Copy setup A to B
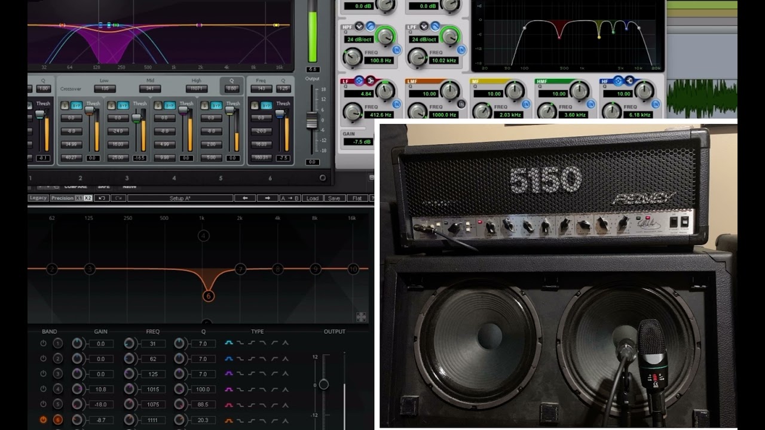This screenshot has height=430, width=765. [290, 198]
